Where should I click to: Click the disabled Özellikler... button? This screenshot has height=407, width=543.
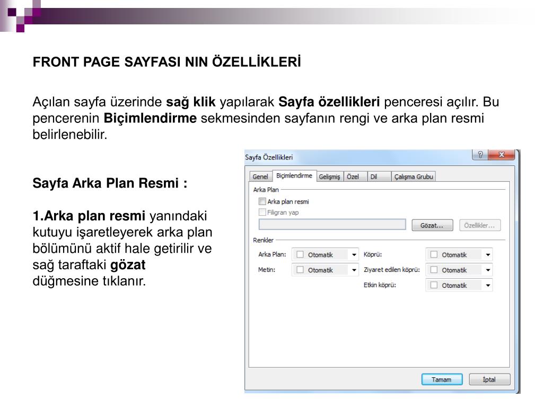point(479,225)
